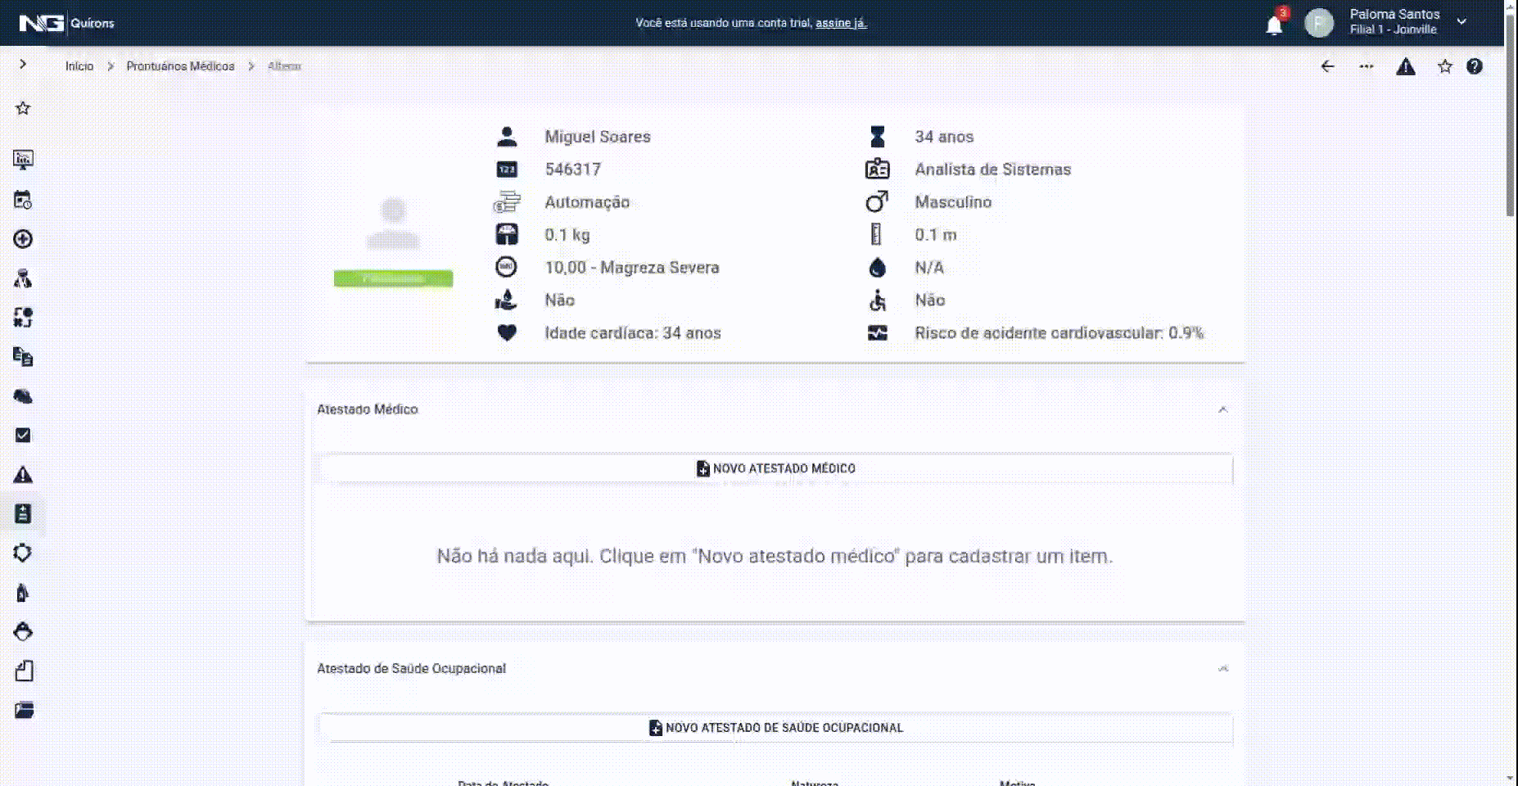The image size is (1518, 786).
Task: Go to Início in the breadcrumb
Action: (x=79, y=66)
